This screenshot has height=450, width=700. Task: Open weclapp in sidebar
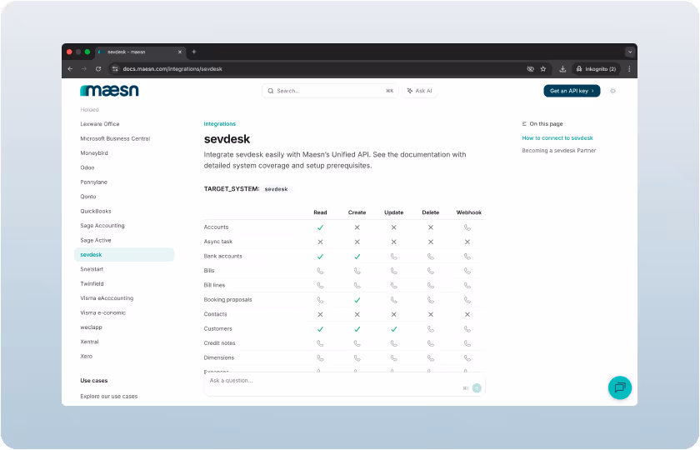[91, 327]
